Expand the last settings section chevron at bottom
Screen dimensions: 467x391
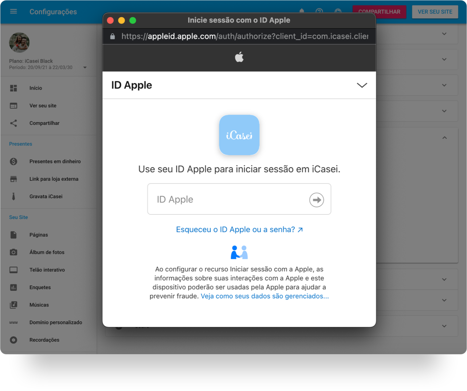pyautogui.click(x=444, y=326)
